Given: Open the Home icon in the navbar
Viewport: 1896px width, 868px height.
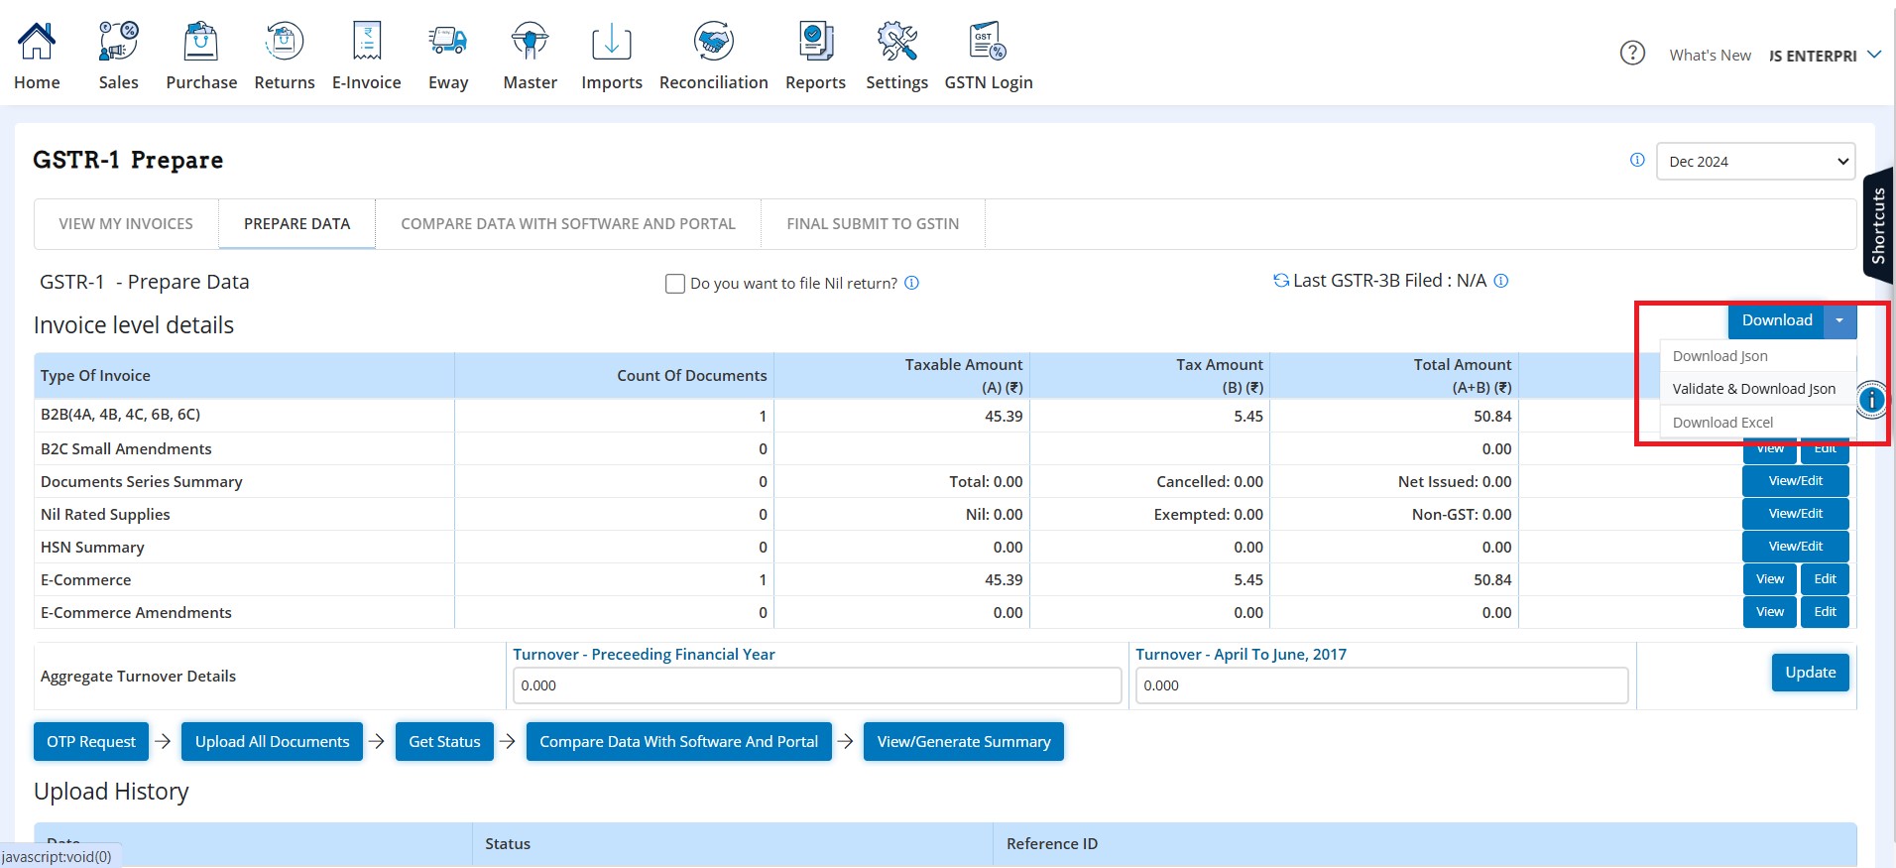Looking at the screenshot, I should [37, 42].
